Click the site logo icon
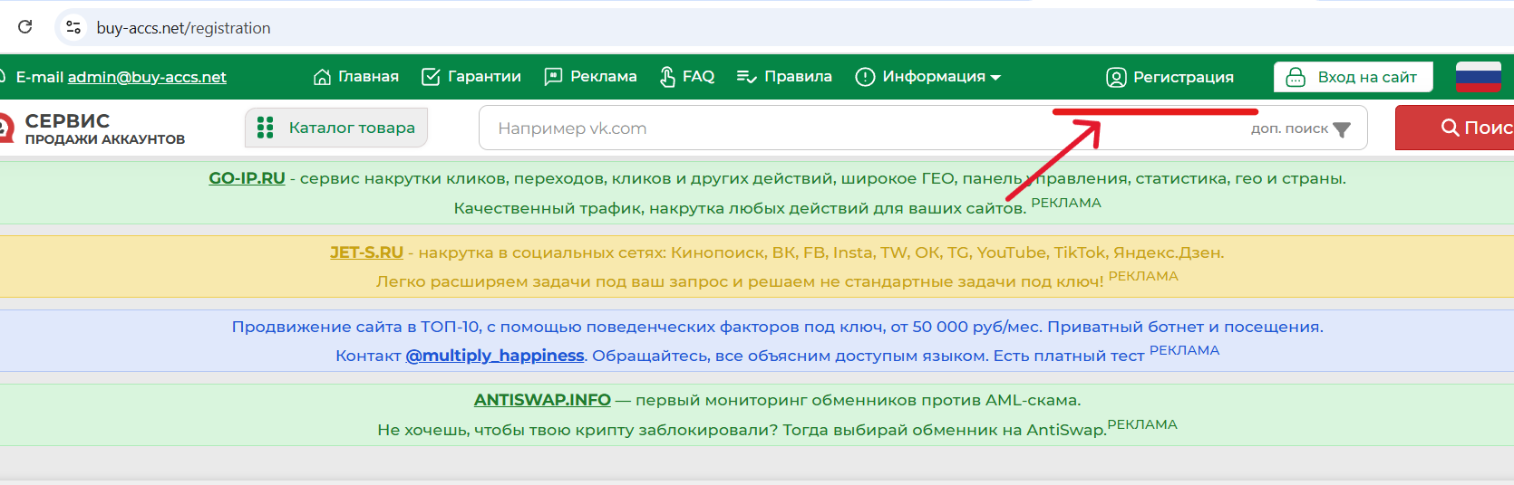 (5, 128)
